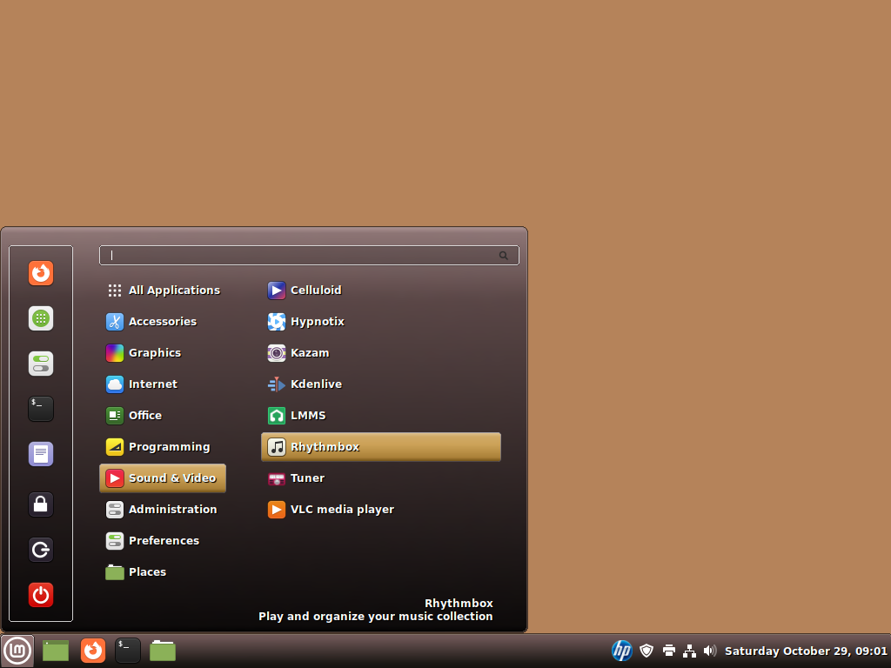Open the Administration category

[x=163, y=510]
